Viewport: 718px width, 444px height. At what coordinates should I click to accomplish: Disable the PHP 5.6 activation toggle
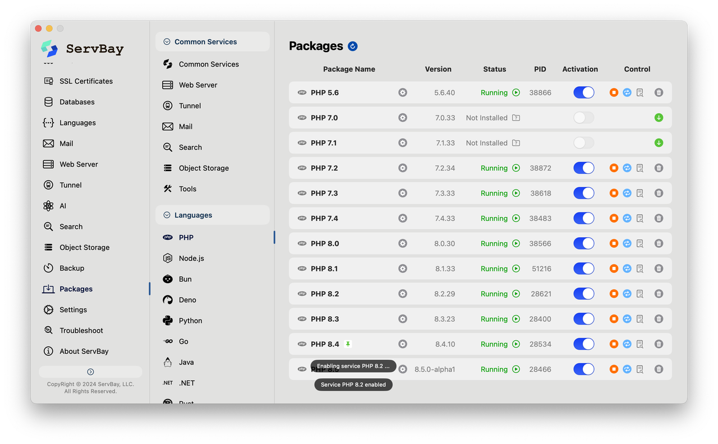(x=583, y=92)
